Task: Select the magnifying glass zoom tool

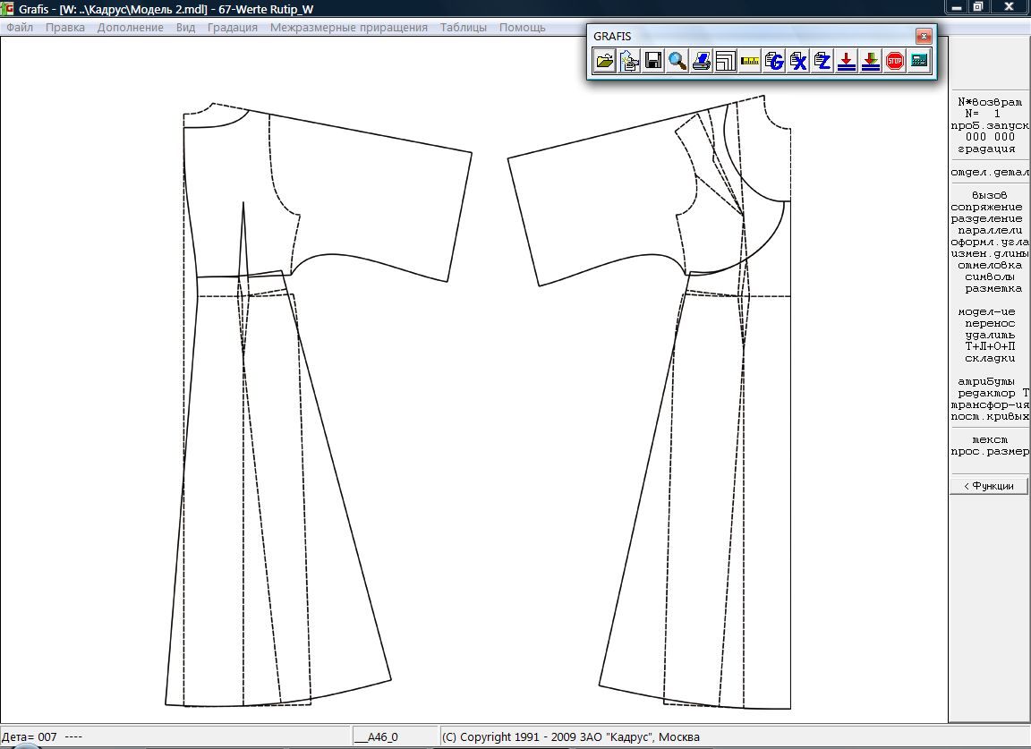Action: 678,62
